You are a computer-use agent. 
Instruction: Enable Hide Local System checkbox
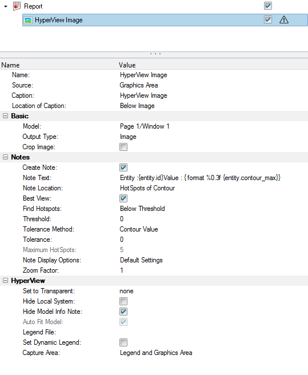pyautogui.click(x=123, y=301)
